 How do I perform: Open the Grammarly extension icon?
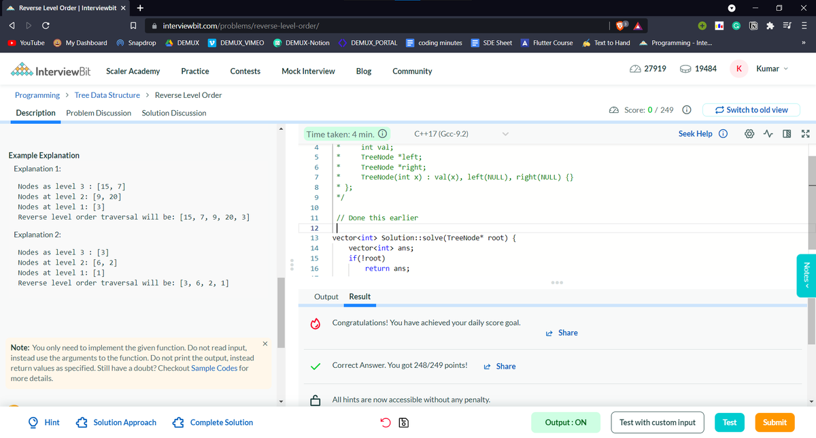click(x=737, y=26)
